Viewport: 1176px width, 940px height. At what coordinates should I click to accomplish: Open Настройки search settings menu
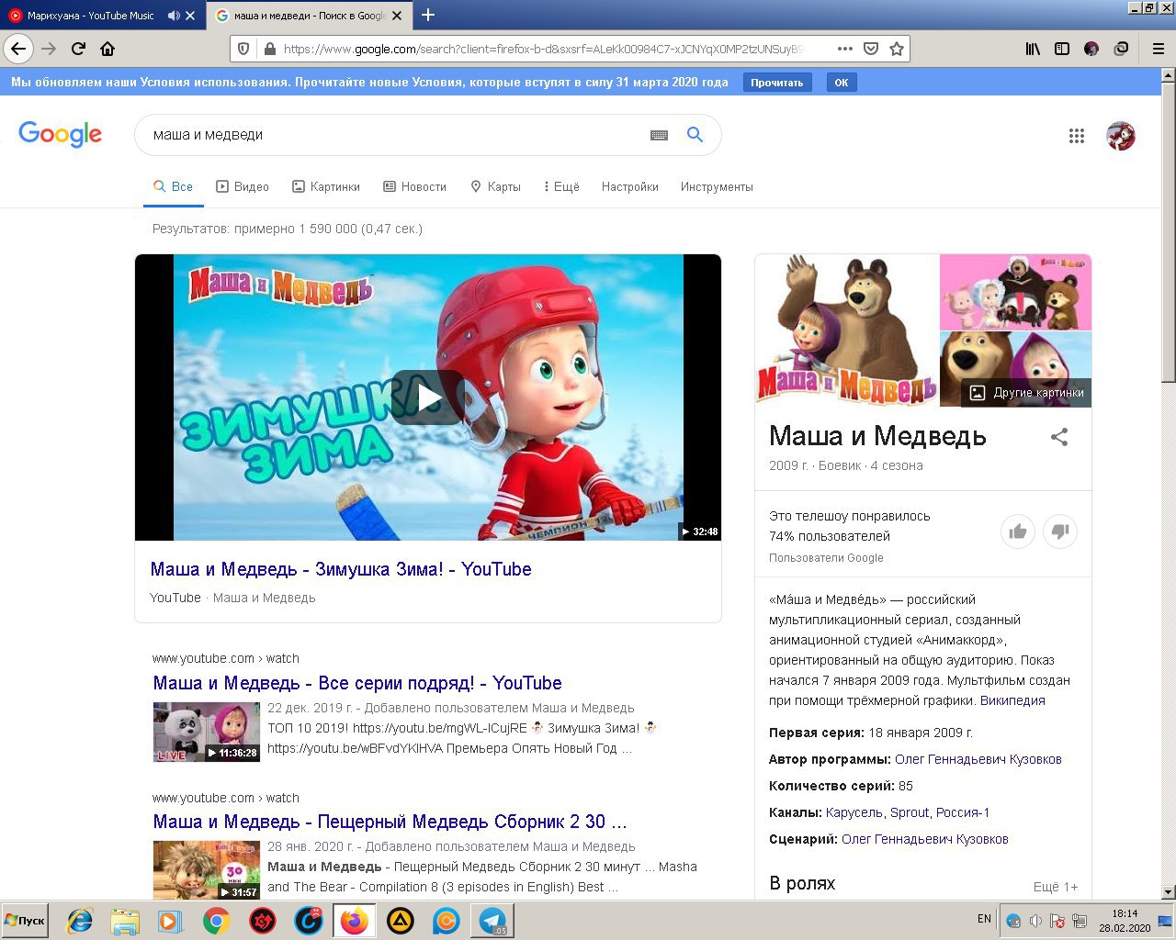[x=630, y=186]
